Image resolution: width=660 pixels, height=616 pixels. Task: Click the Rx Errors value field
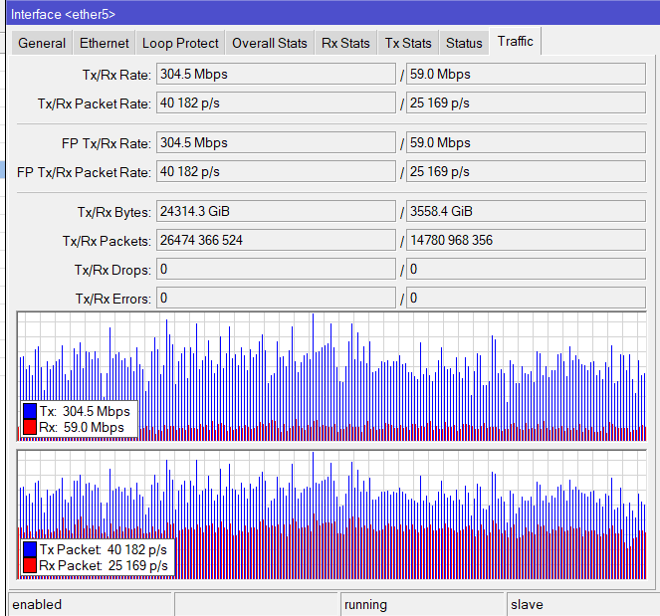click(526, 299)
